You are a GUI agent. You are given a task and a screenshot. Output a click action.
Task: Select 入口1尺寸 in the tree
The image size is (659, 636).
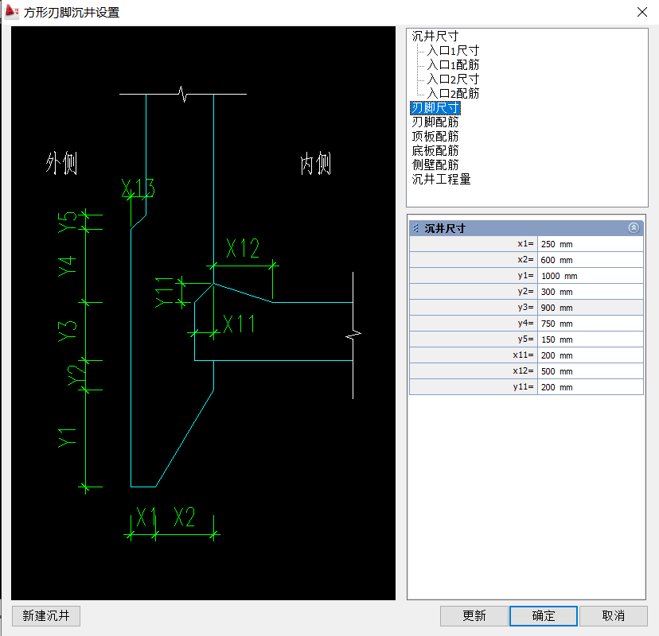[453, 50]
